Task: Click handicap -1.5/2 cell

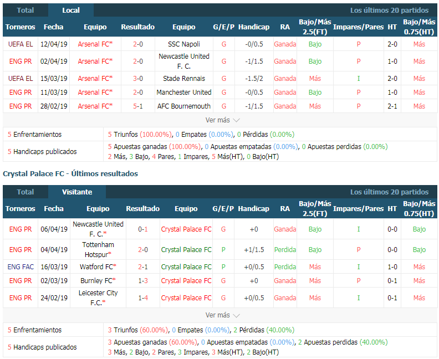Action: pos(254,79)
